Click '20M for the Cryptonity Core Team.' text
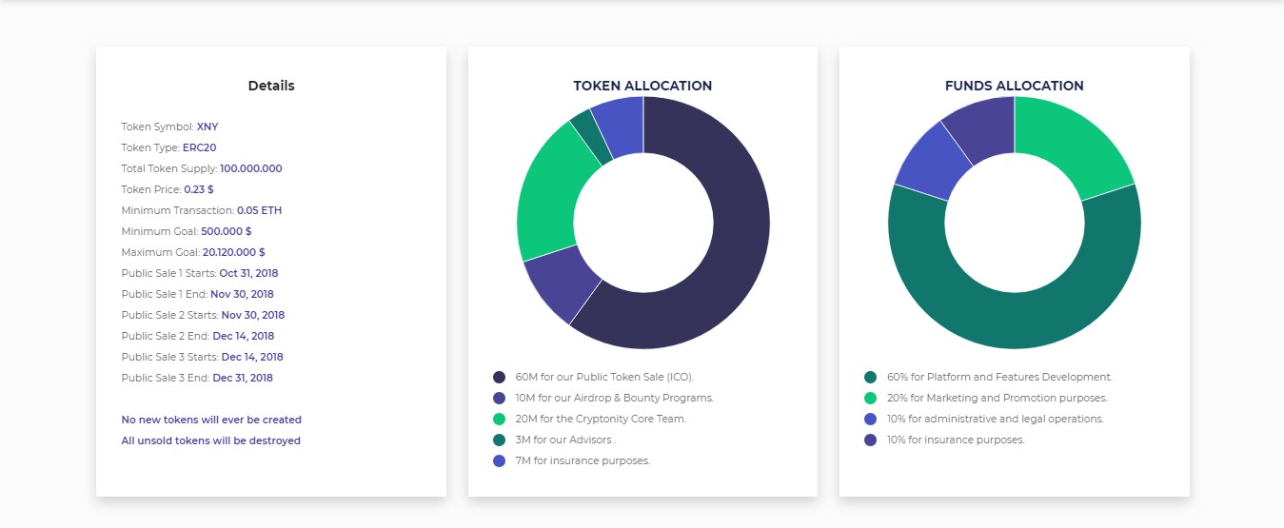1284x528 pixels. 601,419
